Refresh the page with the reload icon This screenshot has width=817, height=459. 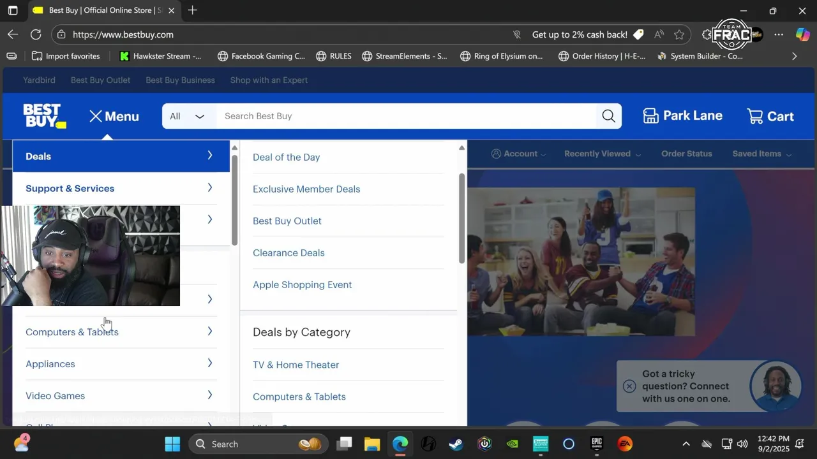coord(36,34)
